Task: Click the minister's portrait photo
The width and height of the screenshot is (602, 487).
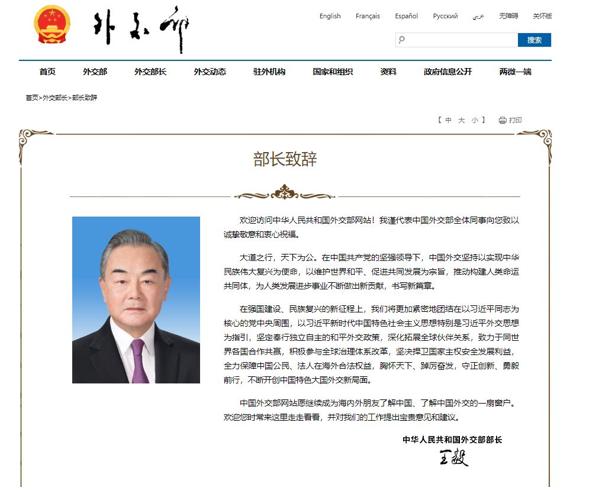Action: (136, 299)
